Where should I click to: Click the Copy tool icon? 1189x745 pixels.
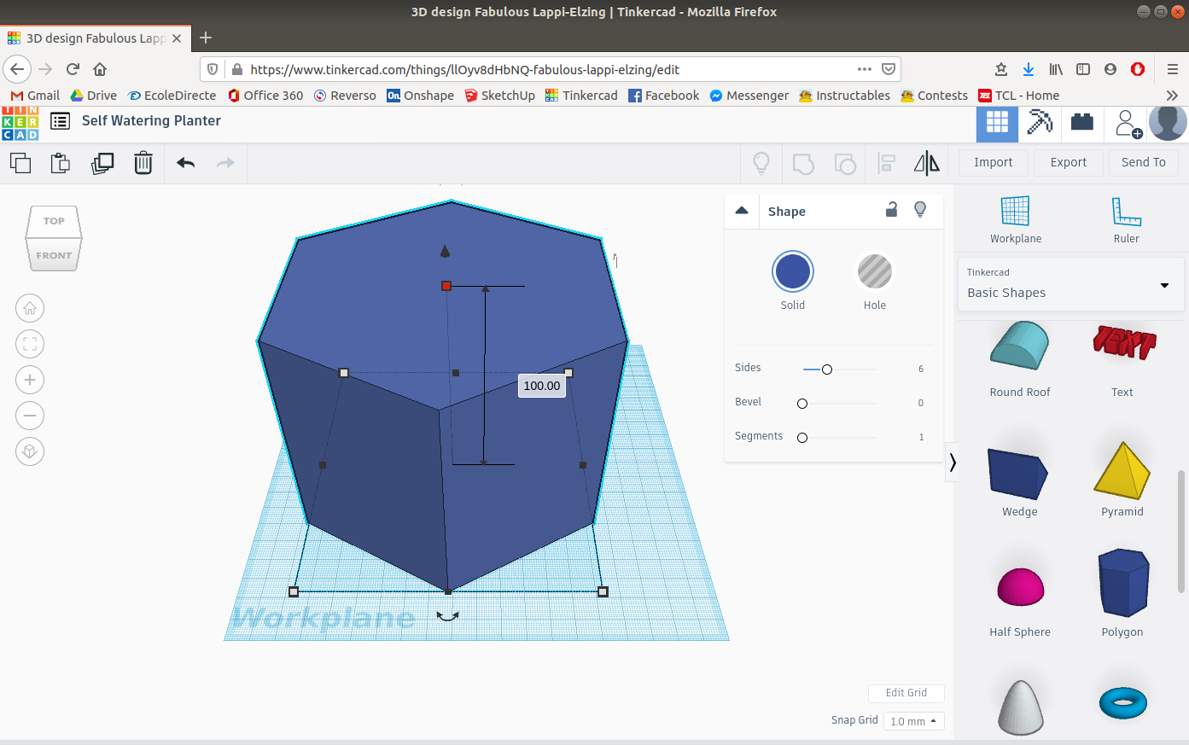tap(20, 163)
